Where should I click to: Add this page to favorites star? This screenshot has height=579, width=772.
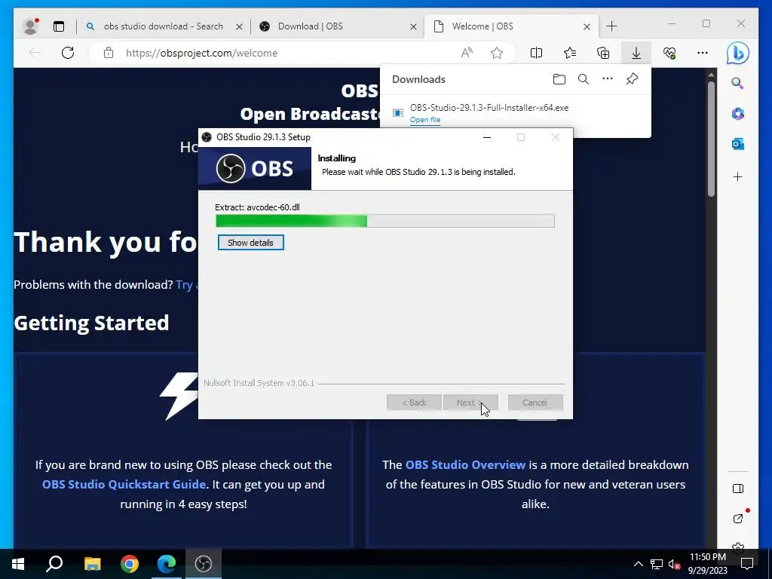[497, 53]
